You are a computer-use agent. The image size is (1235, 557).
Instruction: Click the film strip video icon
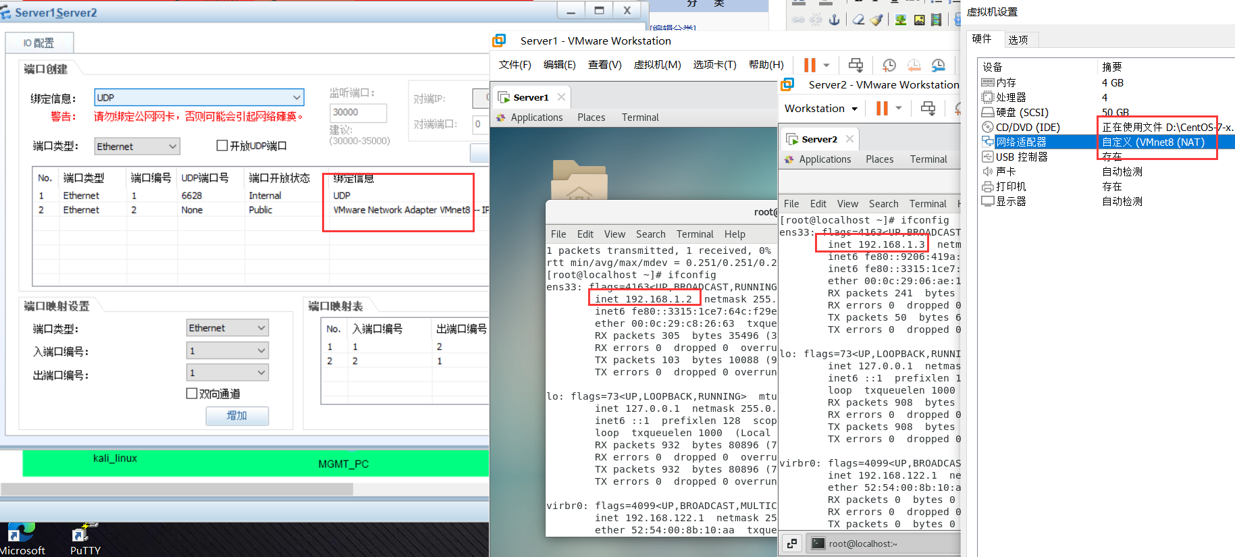point(936,20)
